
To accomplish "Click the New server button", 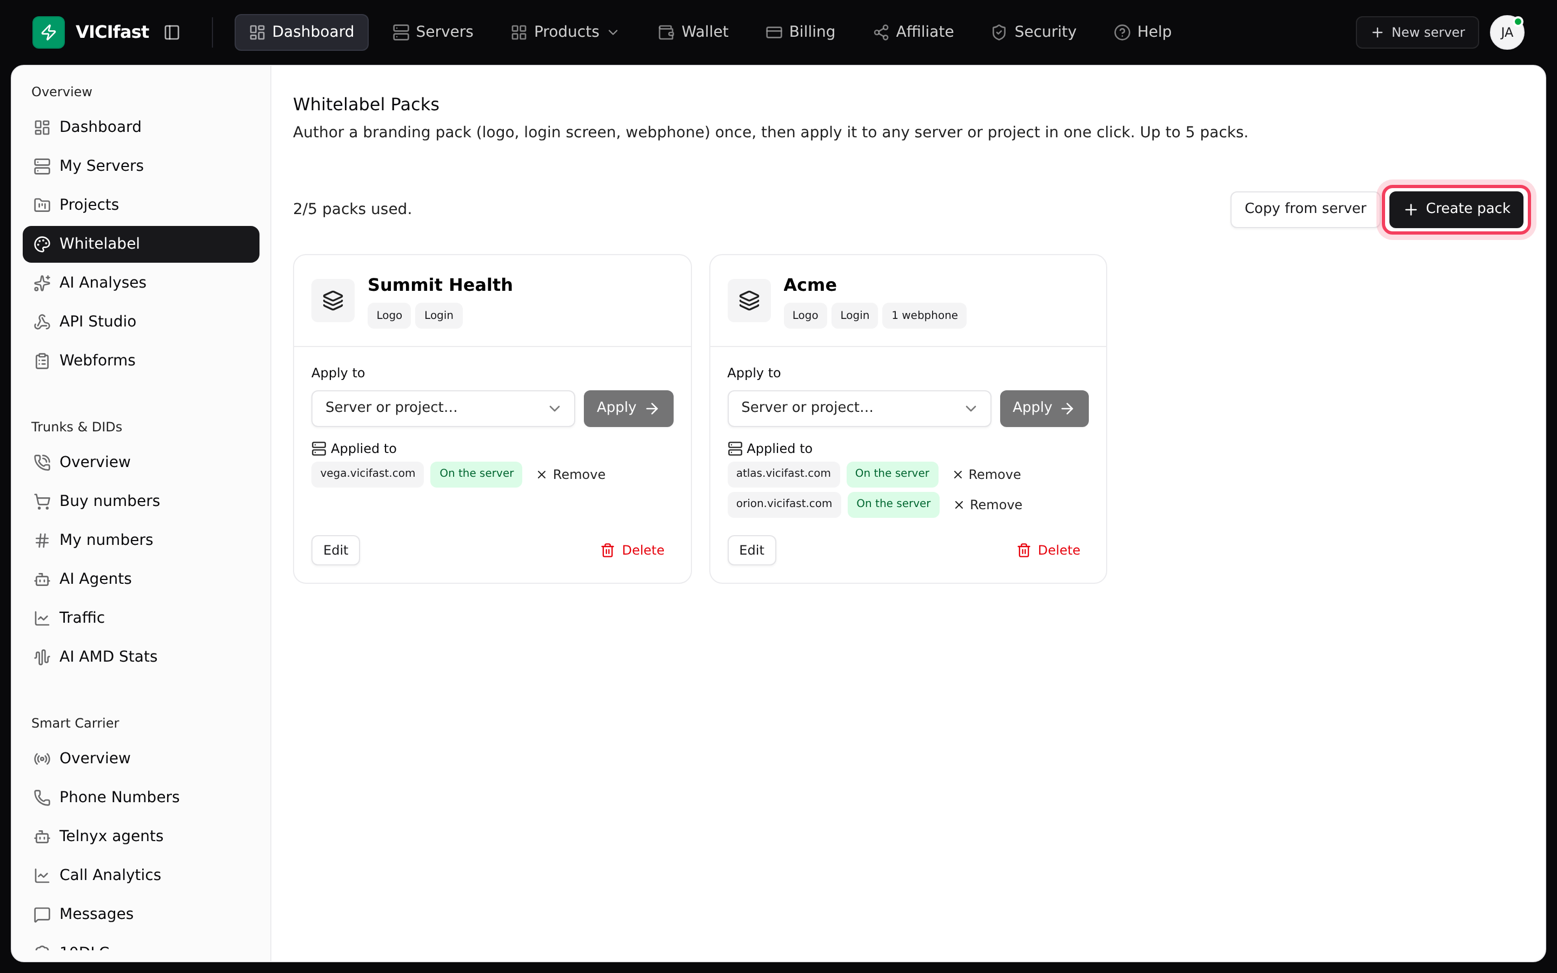I will [x=1418, y=32].
